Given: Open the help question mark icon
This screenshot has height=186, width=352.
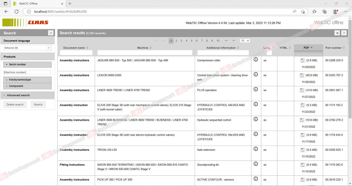Looking at the screenshot, I should 344,33.
